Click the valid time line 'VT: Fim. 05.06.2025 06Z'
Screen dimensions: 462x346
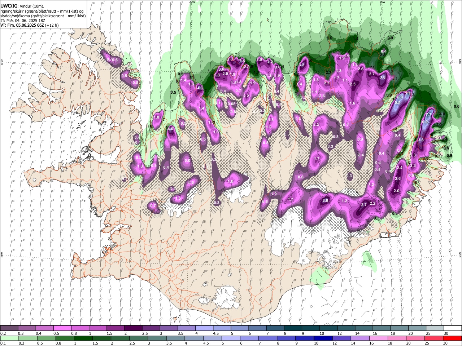click(22, 25)
